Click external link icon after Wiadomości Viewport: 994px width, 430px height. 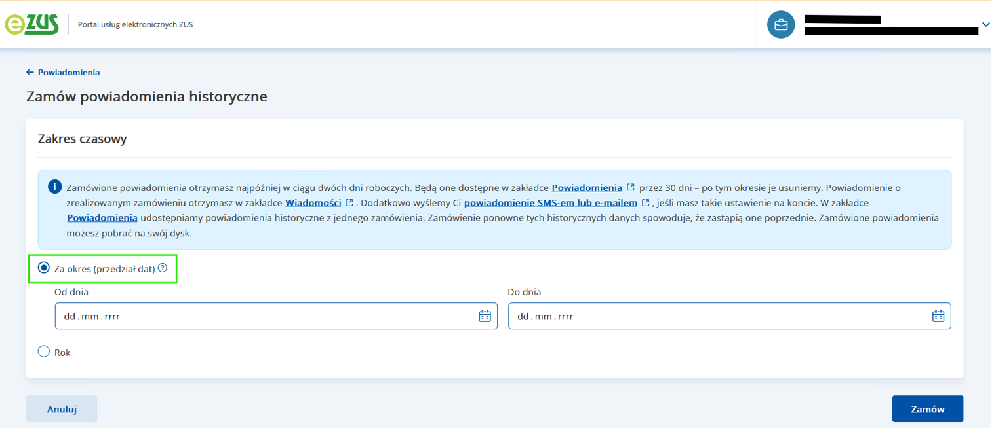pos(349,203)
